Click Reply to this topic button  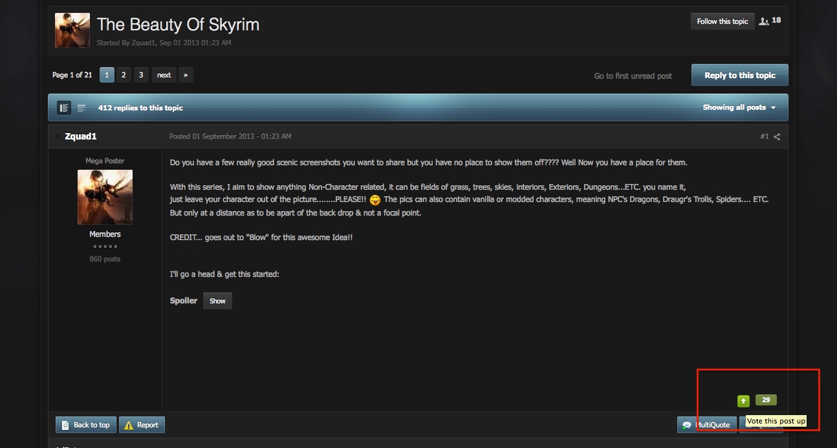(x=740, y=75)
